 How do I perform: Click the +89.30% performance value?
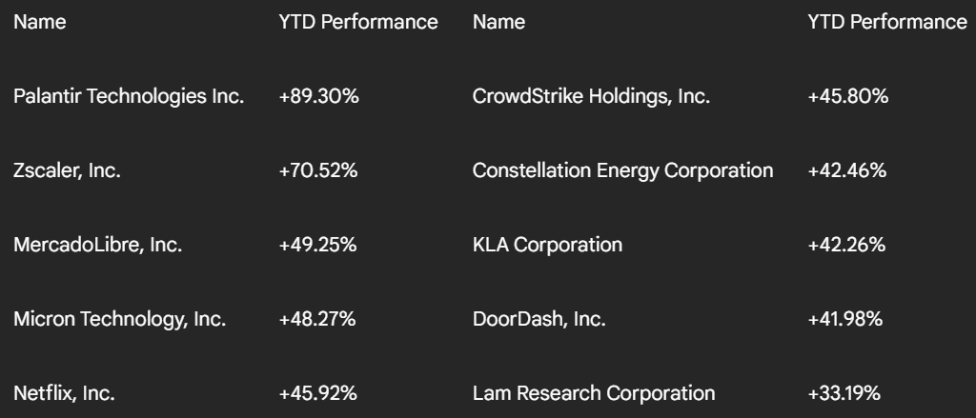pyautogui.click(x=318, y=96)
